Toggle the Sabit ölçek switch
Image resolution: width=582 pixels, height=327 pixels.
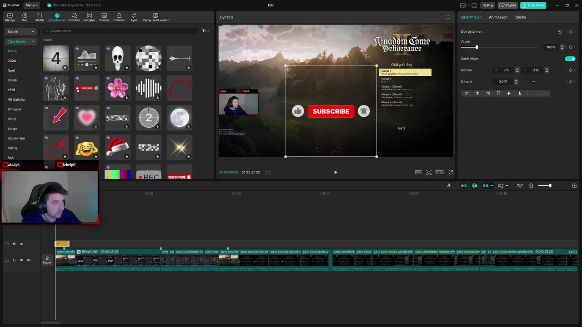click(570, 59)
